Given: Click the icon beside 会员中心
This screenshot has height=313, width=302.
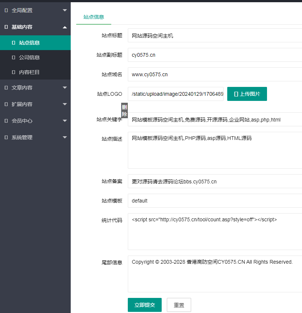Looking at the screenshot, I should click(6, 121).
